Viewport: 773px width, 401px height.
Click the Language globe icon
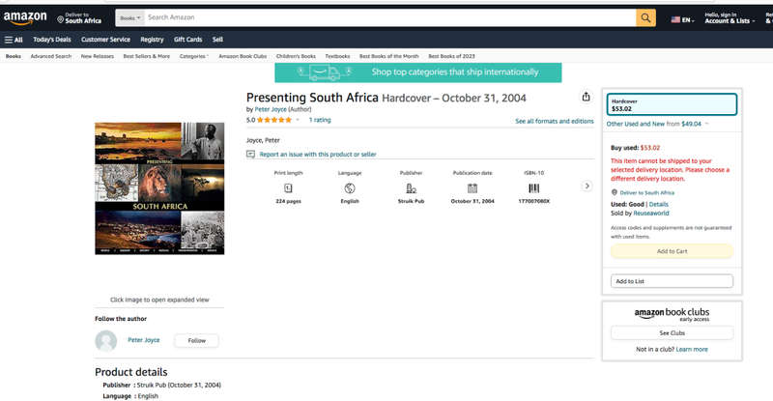(x=350, y=187)
